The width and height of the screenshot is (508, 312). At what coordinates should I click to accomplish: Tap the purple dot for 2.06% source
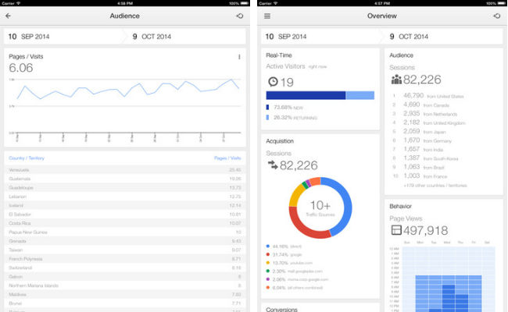coord(268,279)
